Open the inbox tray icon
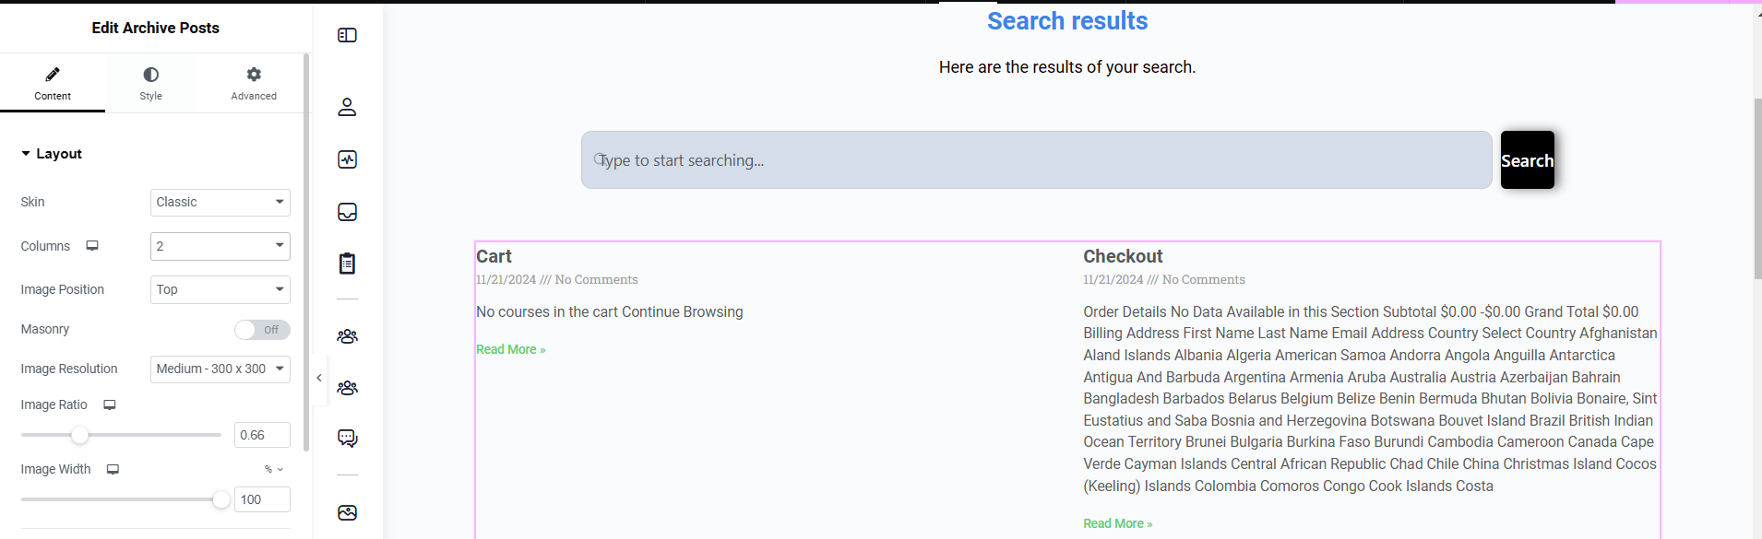 coord(347,212)
